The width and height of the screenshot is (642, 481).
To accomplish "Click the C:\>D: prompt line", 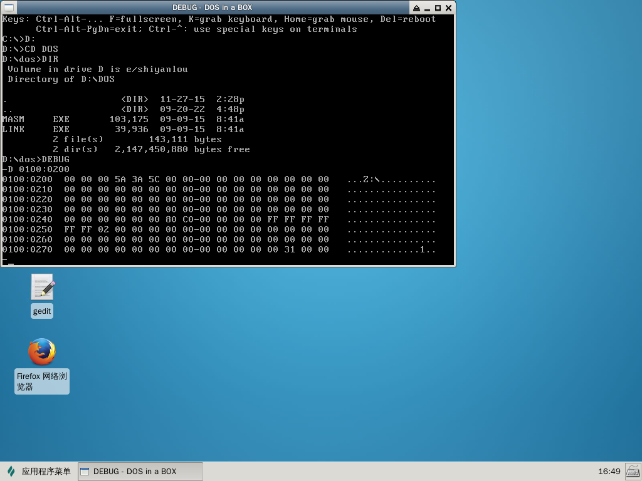I will point(19,39).
